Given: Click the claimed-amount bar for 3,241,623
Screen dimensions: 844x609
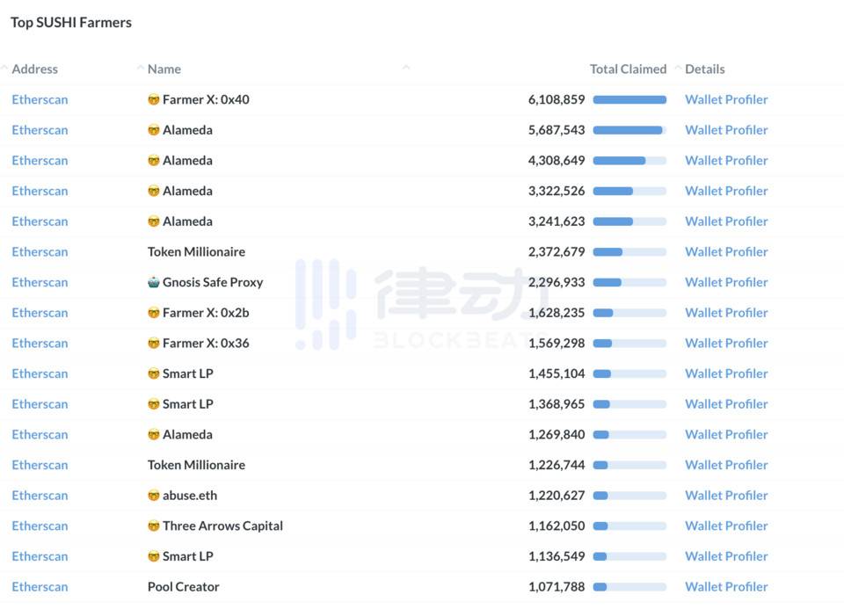Looking at the screenshot, I should tap(629, 221).
